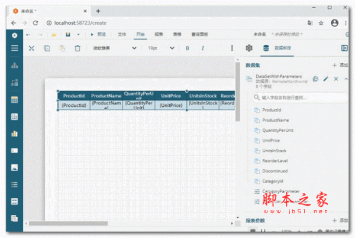Select the Table tool in sidebar
The height and width of the screenshot is (238, 355).
coord(14,100)
